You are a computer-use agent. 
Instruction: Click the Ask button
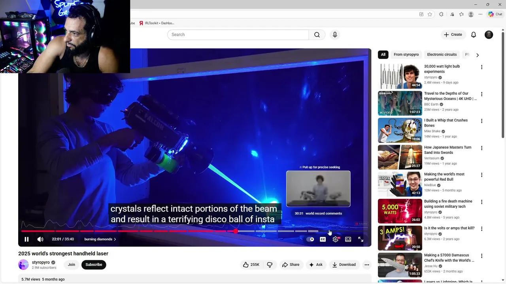[316, 265]
